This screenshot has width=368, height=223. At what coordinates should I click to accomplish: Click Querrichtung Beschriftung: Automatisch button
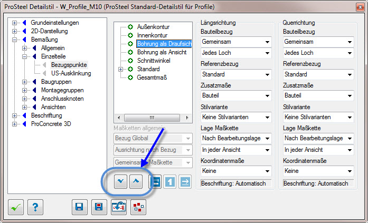(x=318, y=183)
